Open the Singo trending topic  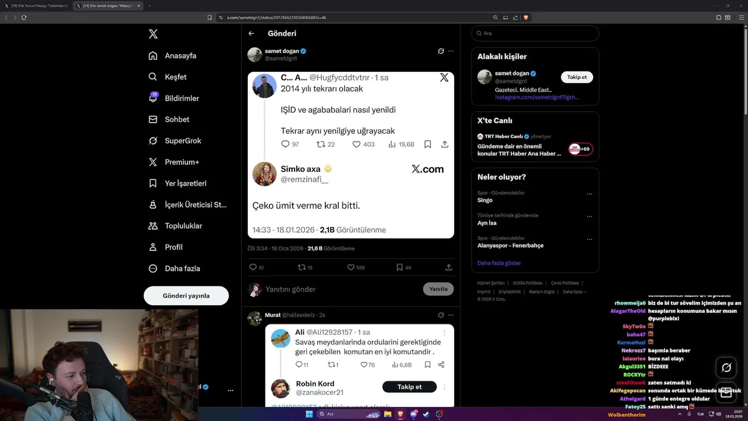click(x=485, y=200)
